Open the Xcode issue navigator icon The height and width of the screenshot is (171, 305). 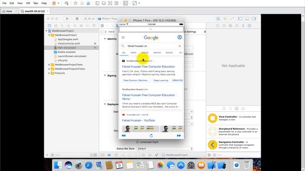pyautogui.click(x=69, y=26)
